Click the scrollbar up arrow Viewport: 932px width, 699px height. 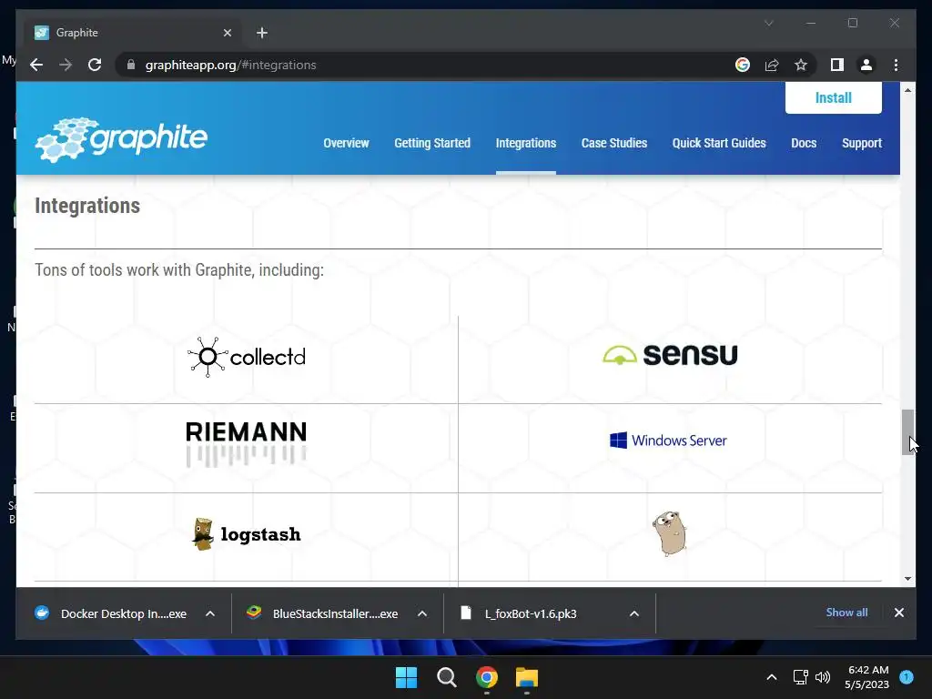[907, 90]
